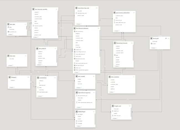Collapse the Operational expenses table card

[79, 107]
